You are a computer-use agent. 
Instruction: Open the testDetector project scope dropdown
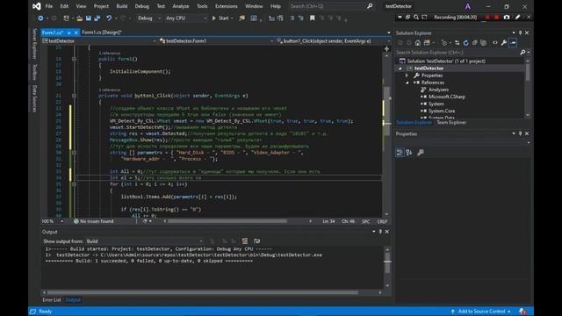click(99, 41)
